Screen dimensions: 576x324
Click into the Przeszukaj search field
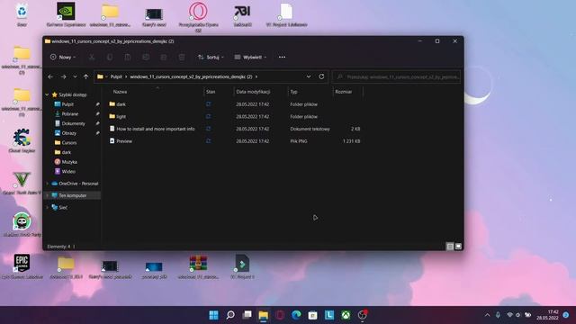pos(396,76)
